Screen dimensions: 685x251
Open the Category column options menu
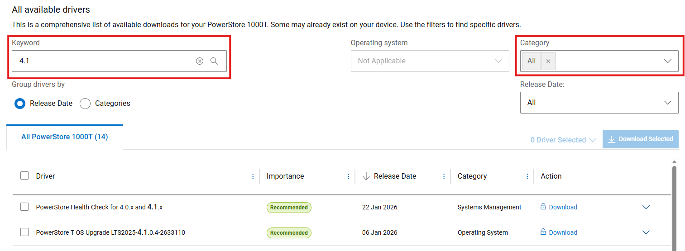527,176
